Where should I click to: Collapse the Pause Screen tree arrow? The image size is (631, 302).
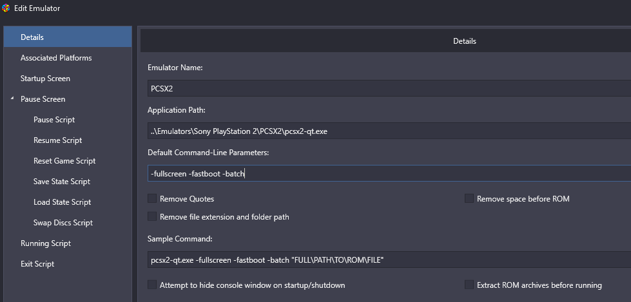(x=12, y=98)
